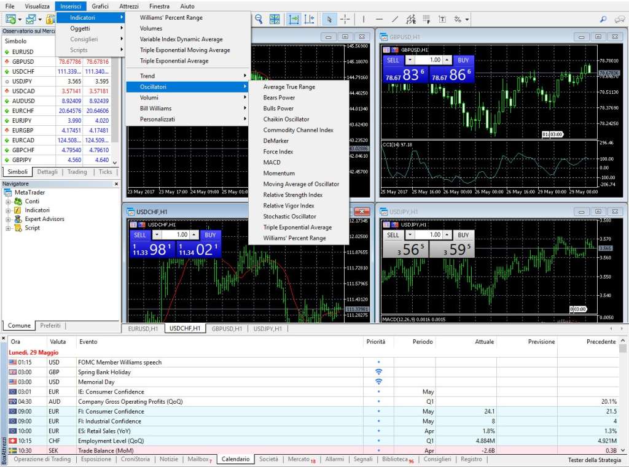Select the text label tool

pyautogui.click(x=442, y=19)
